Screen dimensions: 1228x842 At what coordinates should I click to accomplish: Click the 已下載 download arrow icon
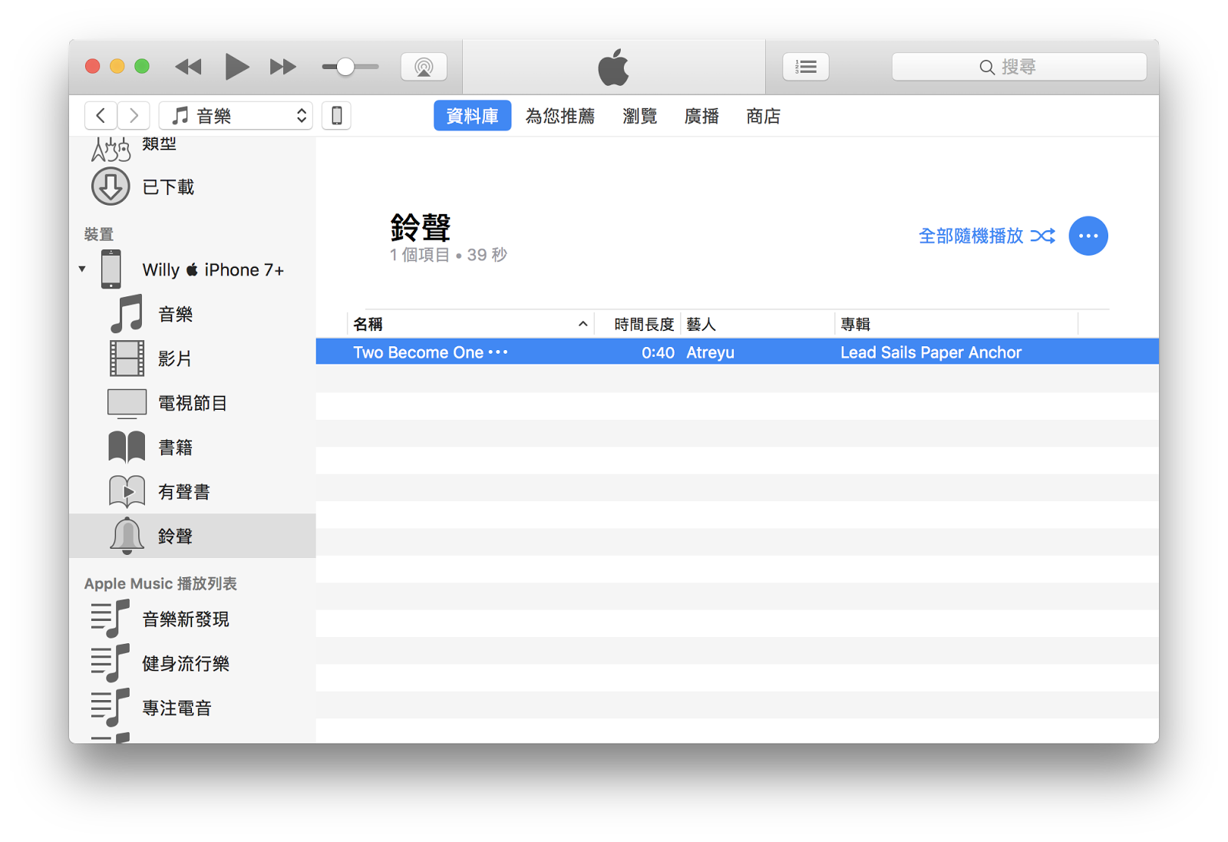tap(111, 187)
